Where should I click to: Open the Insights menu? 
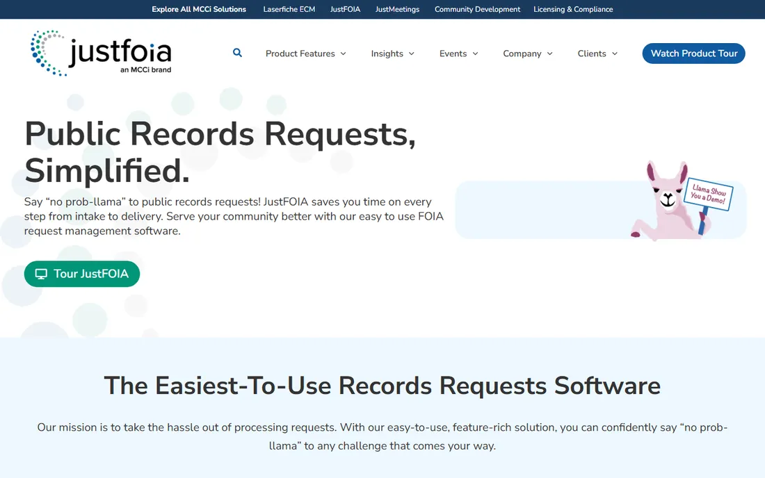pos(393,53)
